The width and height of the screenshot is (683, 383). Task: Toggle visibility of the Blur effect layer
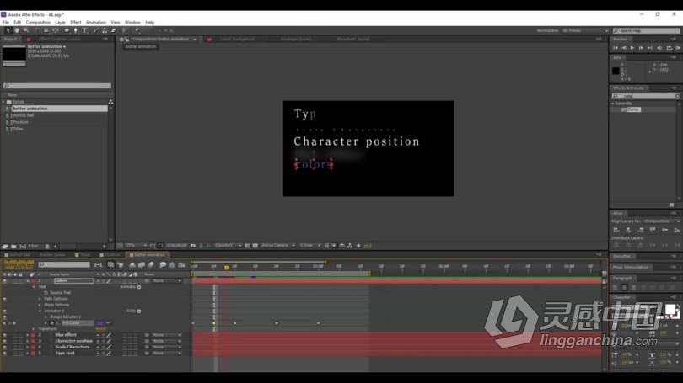click(x=4, y=335)
